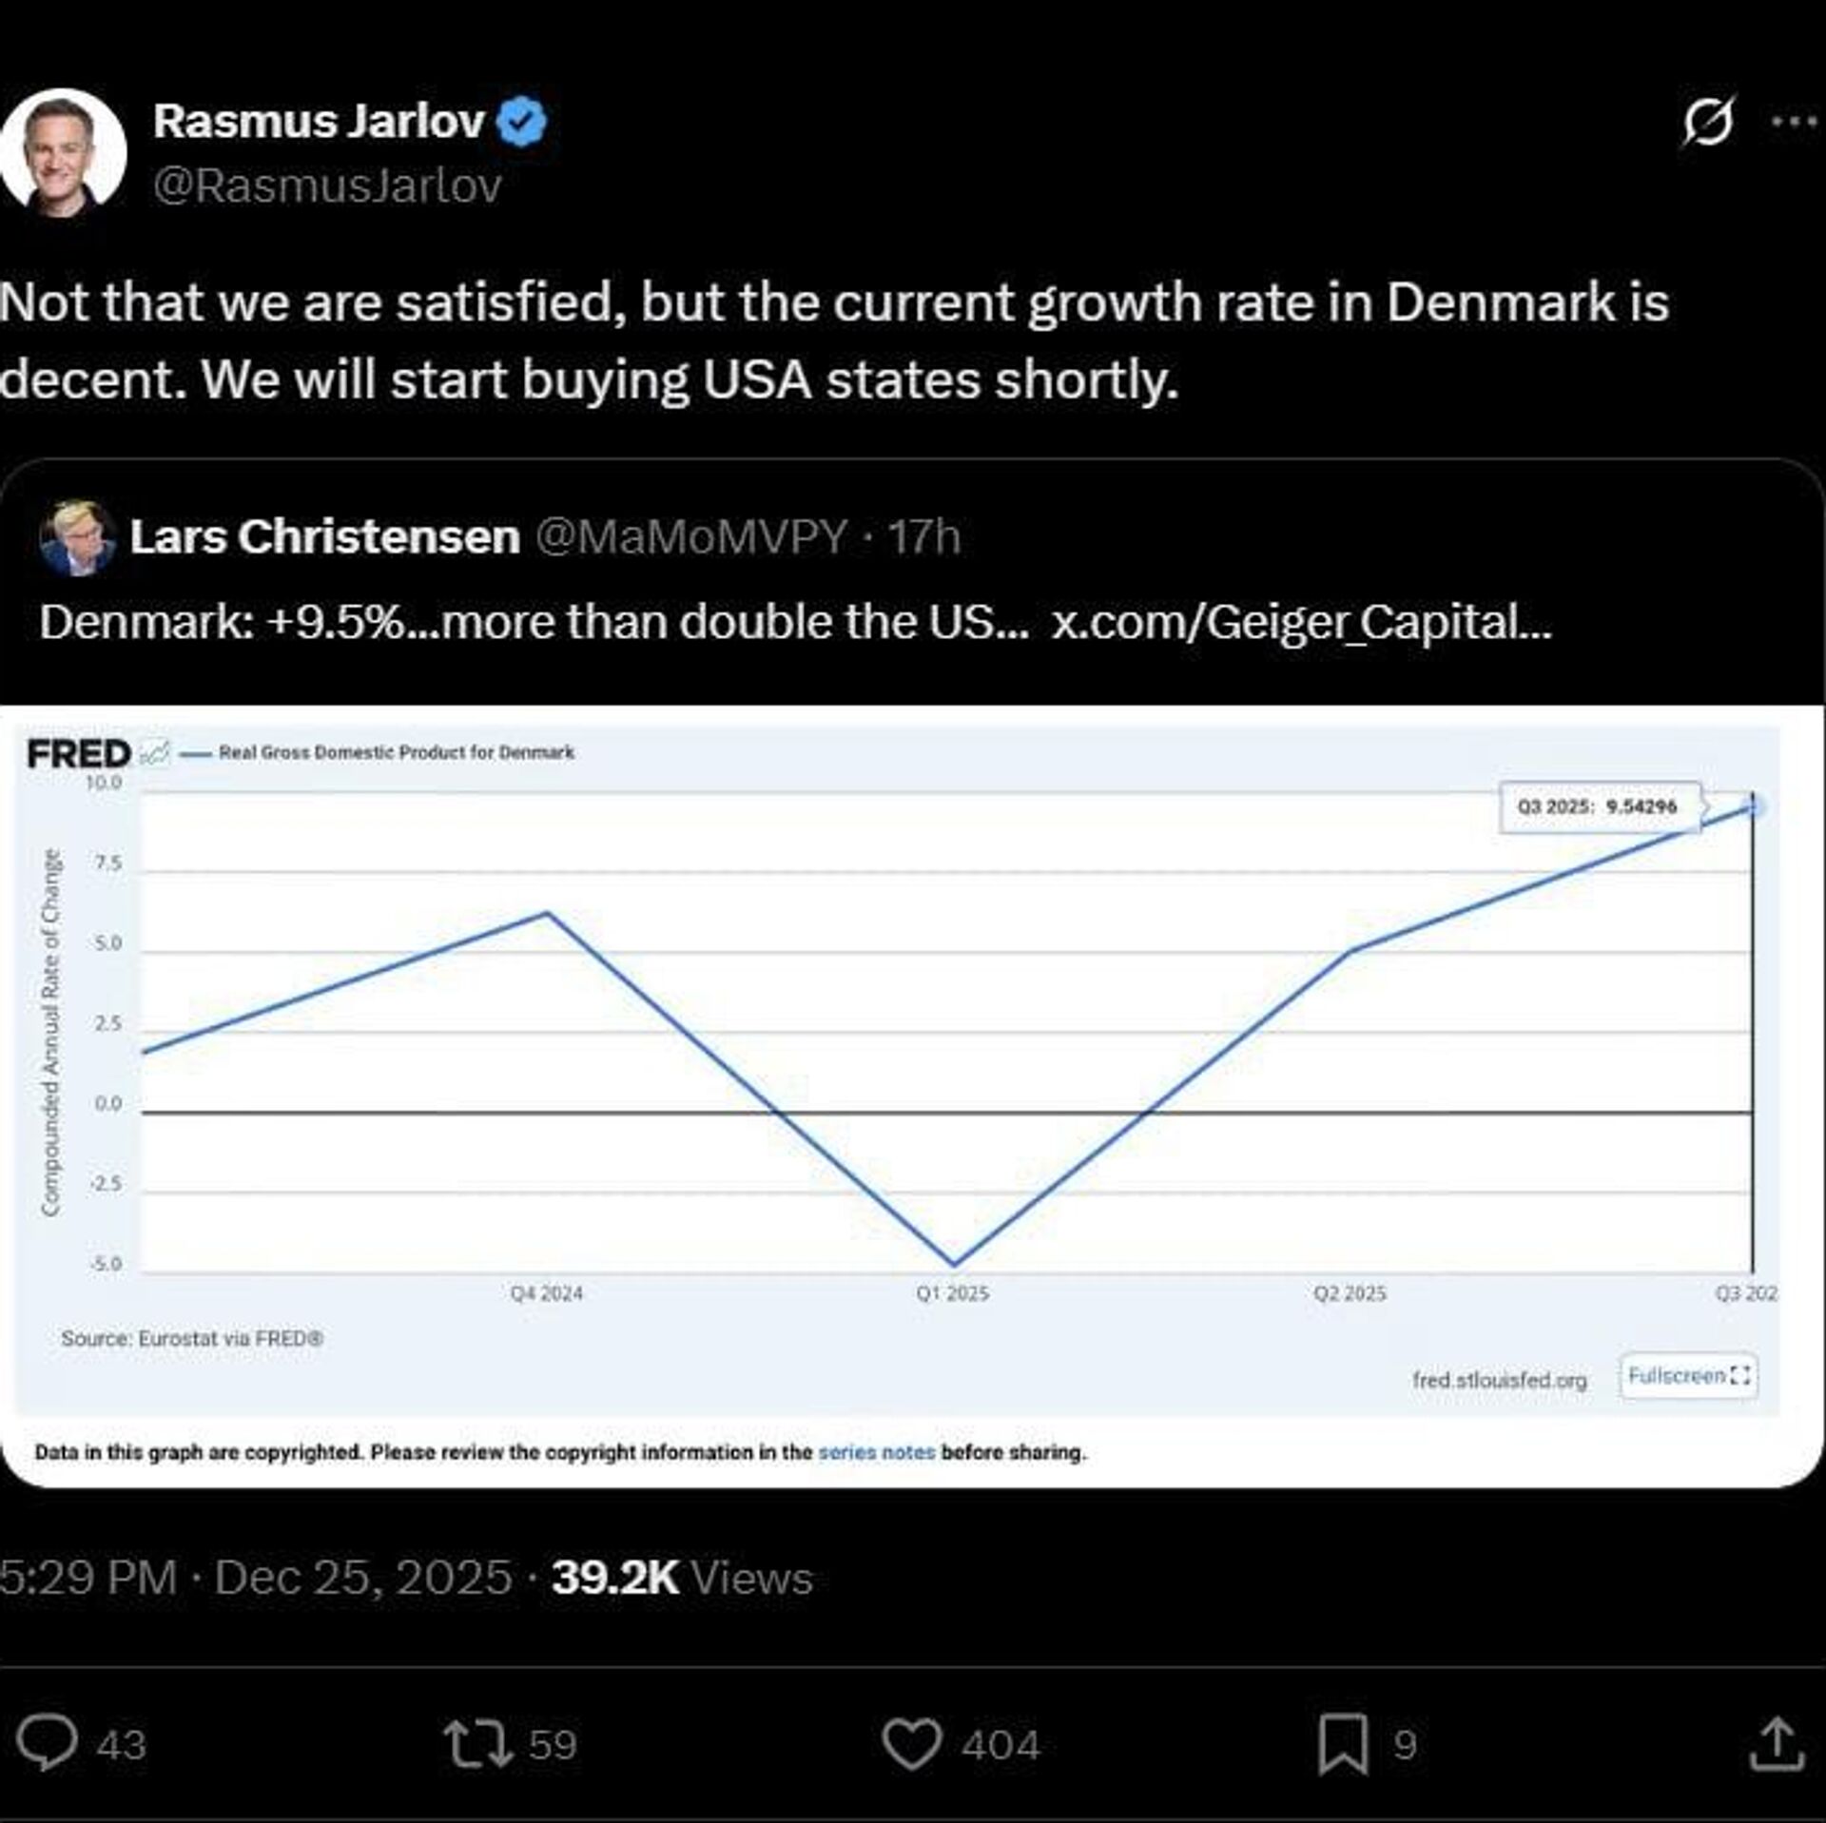The width and height of the screenshot is (1826, 1823).
Task: Bookmark the post with the bookmark icon
Action: 1342,1743
